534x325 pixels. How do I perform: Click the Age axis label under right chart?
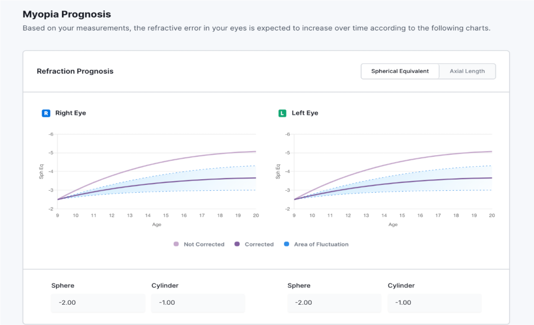coord(156,224)
